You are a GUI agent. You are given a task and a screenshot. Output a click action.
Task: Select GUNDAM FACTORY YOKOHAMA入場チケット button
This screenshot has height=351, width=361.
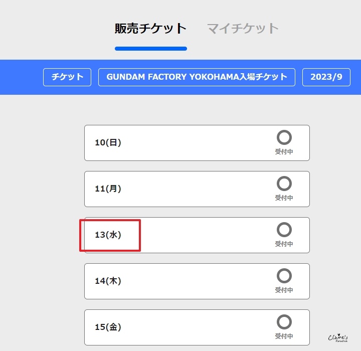coord(197,77)
